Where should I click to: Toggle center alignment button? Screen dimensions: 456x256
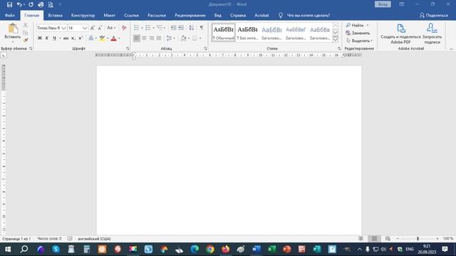144,38
